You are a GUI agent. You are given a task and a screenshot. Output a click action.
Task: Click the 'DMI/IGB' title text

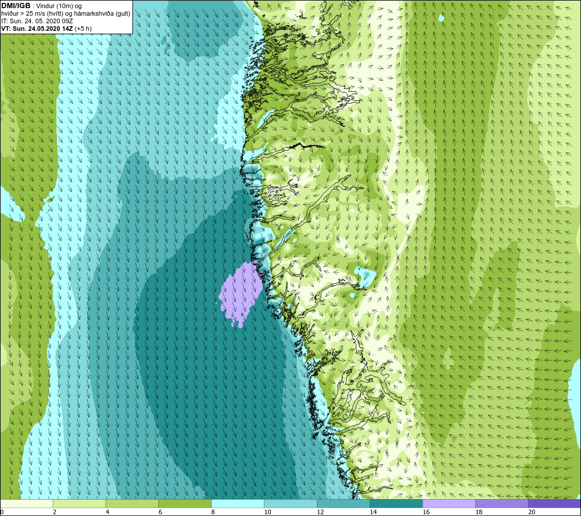point(16,6)
